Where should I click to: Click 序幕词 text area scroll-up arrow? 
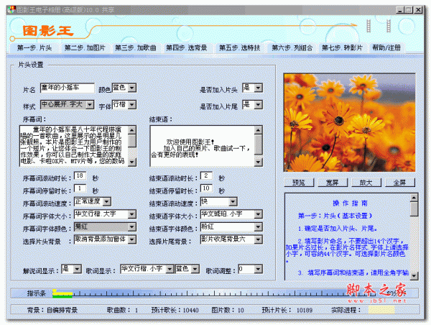pos(132,130)
